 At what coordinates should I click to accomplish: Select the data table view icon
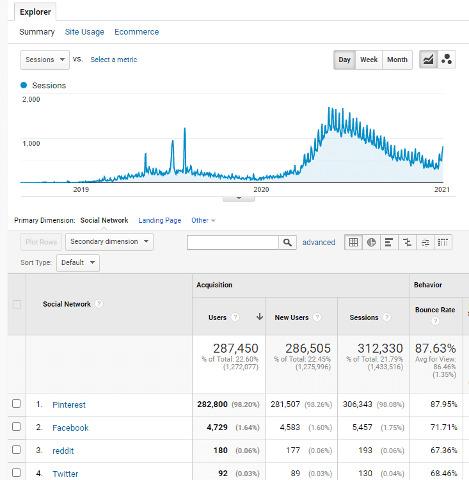coord(354,243)
